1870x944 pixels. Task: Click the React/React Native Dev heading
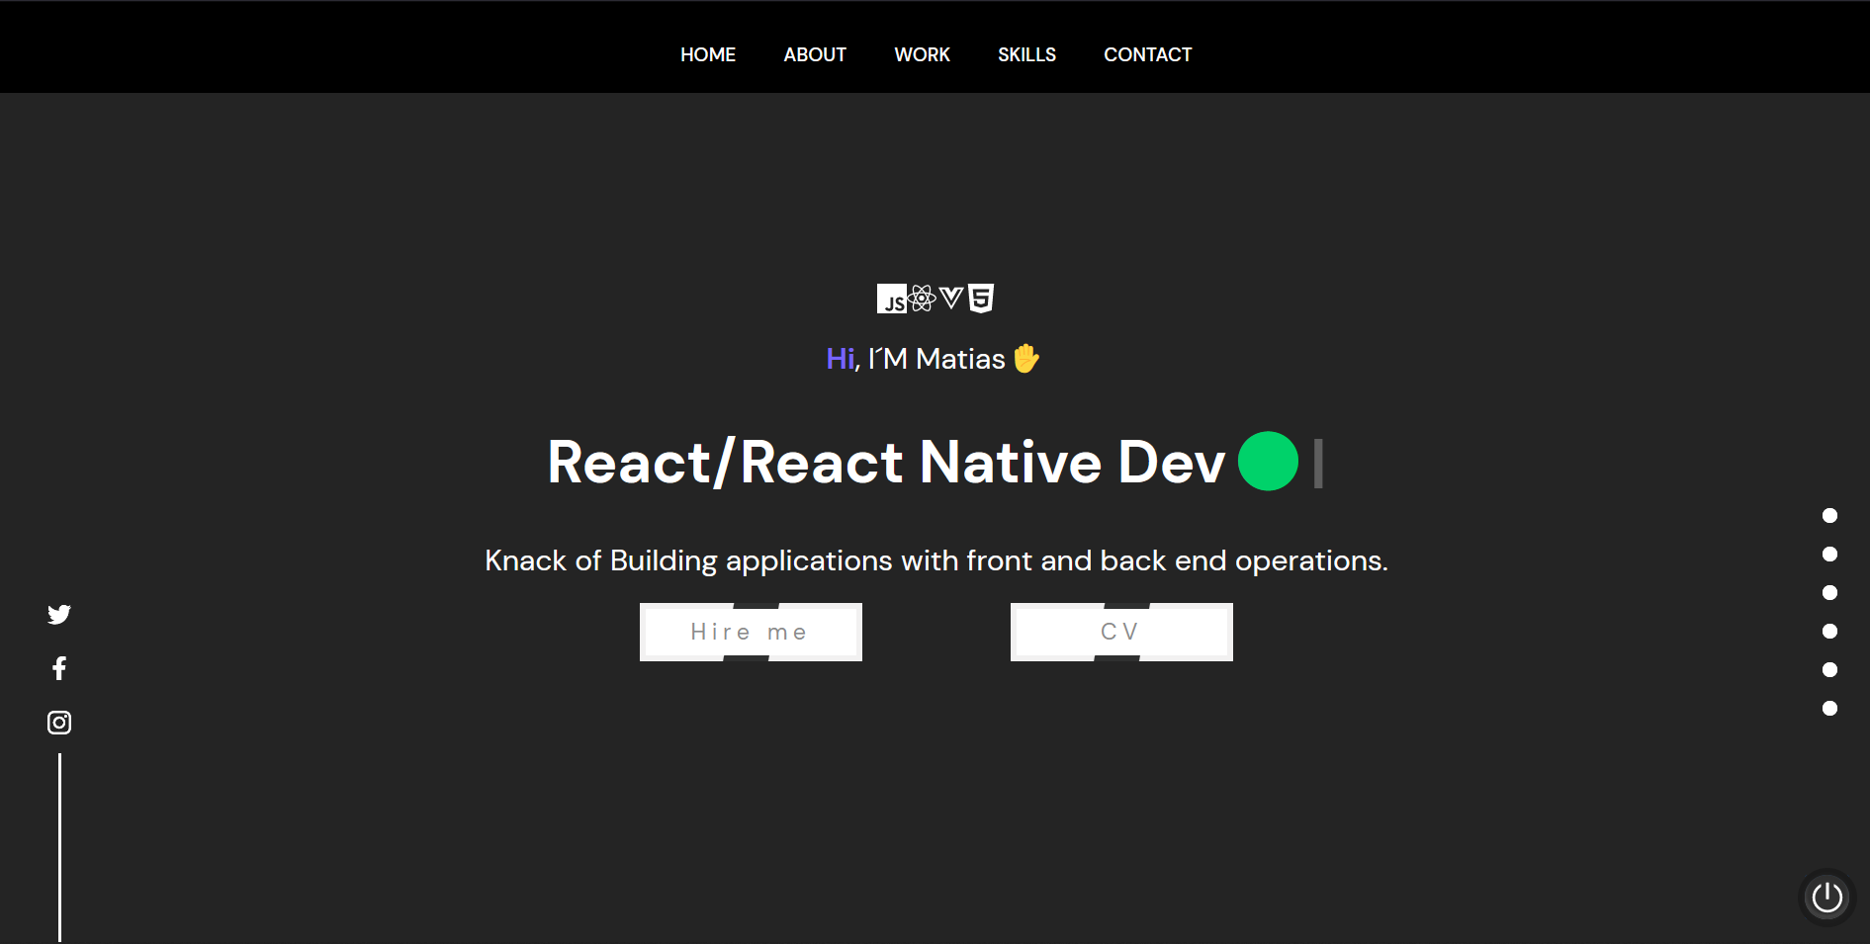point(886,462)
